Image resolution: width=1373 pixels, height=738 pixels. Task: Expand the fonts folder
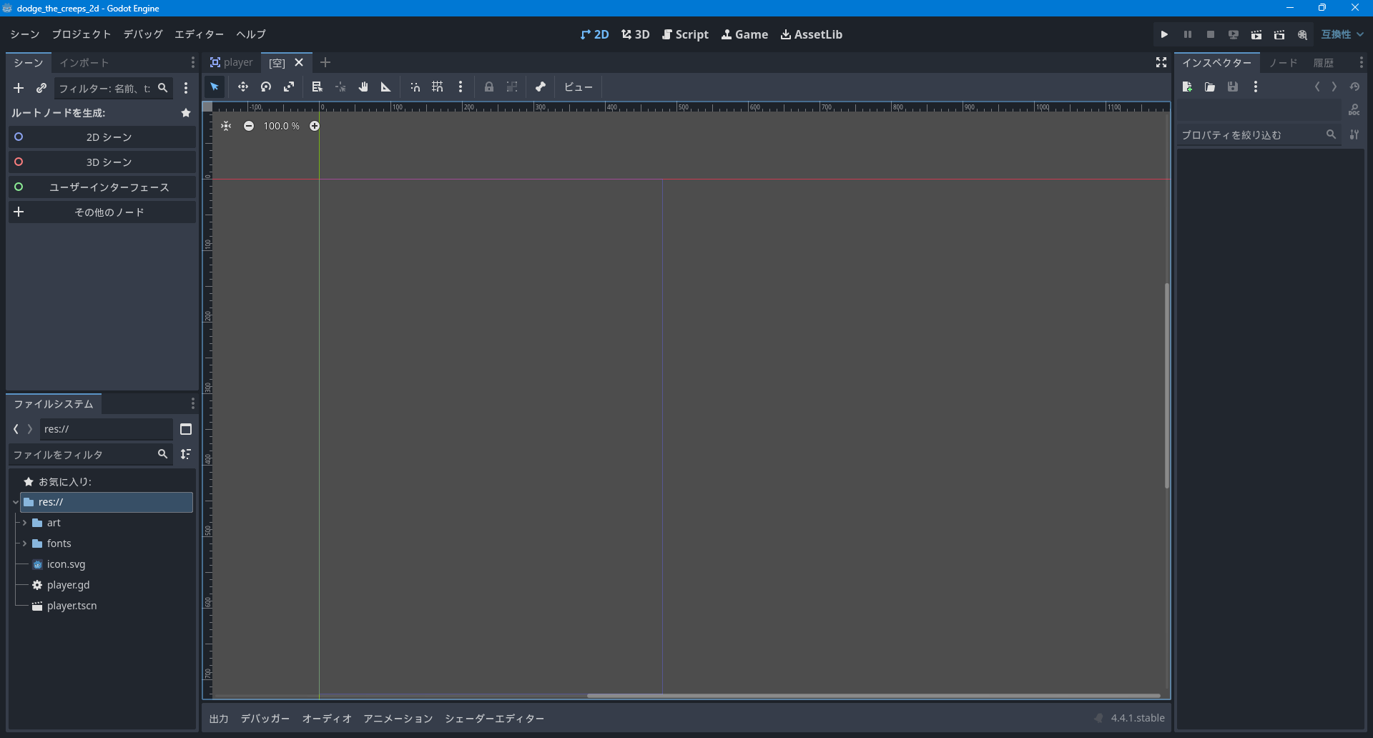pyautogui.click(x=24, y=543)
